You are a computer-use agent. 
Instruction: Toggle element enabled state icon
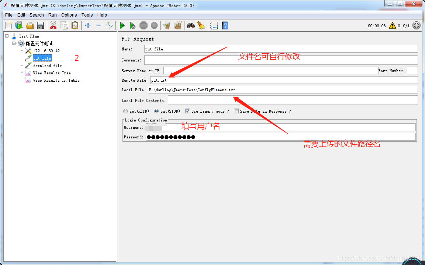109,25
